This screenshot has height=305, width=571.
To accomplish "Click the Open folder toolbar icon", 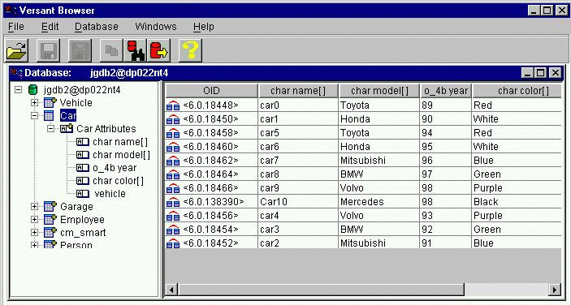I will pyautogui.click(x=17, y=50).
